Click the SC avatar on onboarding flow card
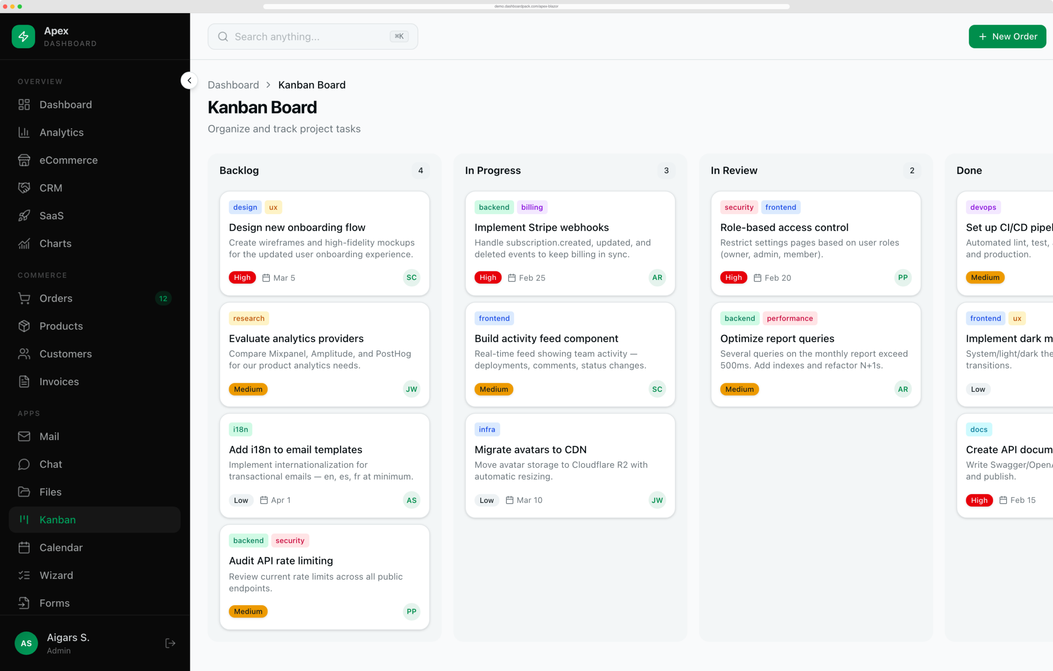Viewport: 1053px width, 671px height. click(x=411, y=278)
